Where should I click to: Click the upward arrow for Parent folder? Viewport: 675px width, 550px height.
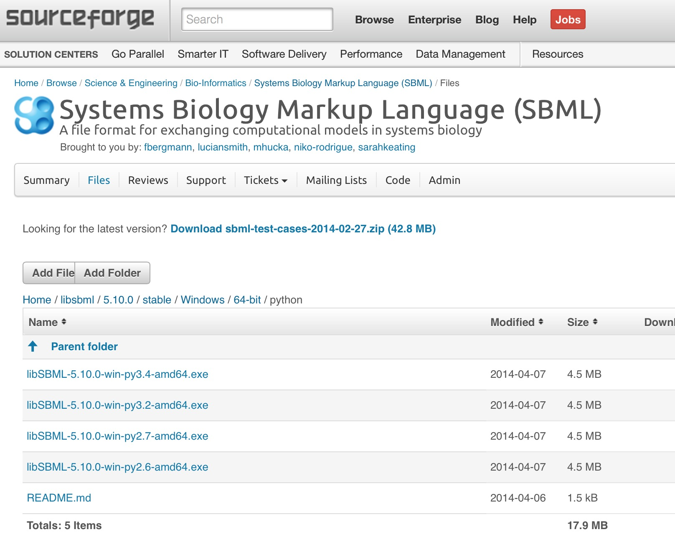point(33,346)
